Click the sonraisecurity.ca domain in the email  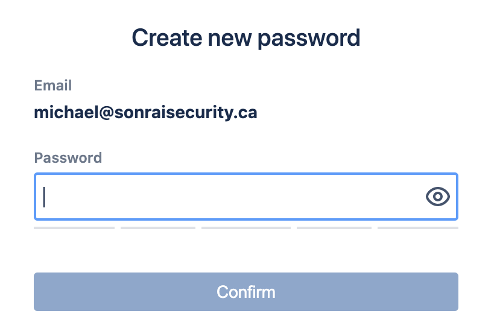(186, 113)
